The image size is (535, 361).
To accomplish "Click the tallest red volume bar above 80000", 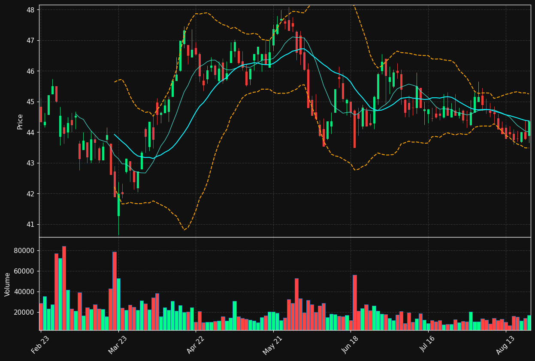I will coord(64,288).
